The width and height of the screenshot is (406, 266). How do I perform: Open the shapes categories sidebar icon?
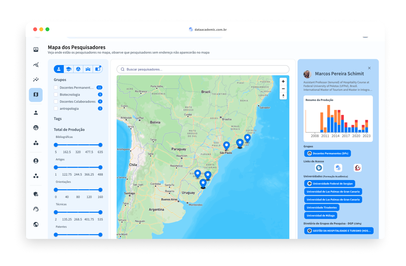coord(36,143)
